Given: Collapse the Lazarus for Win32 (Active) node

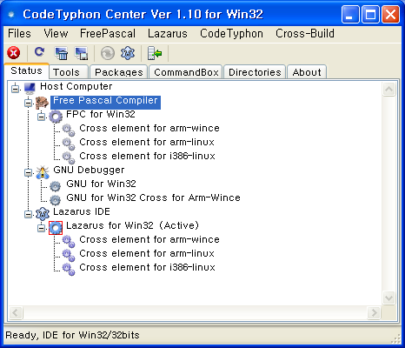Looking at the screenshot, I should pos(42,228).
